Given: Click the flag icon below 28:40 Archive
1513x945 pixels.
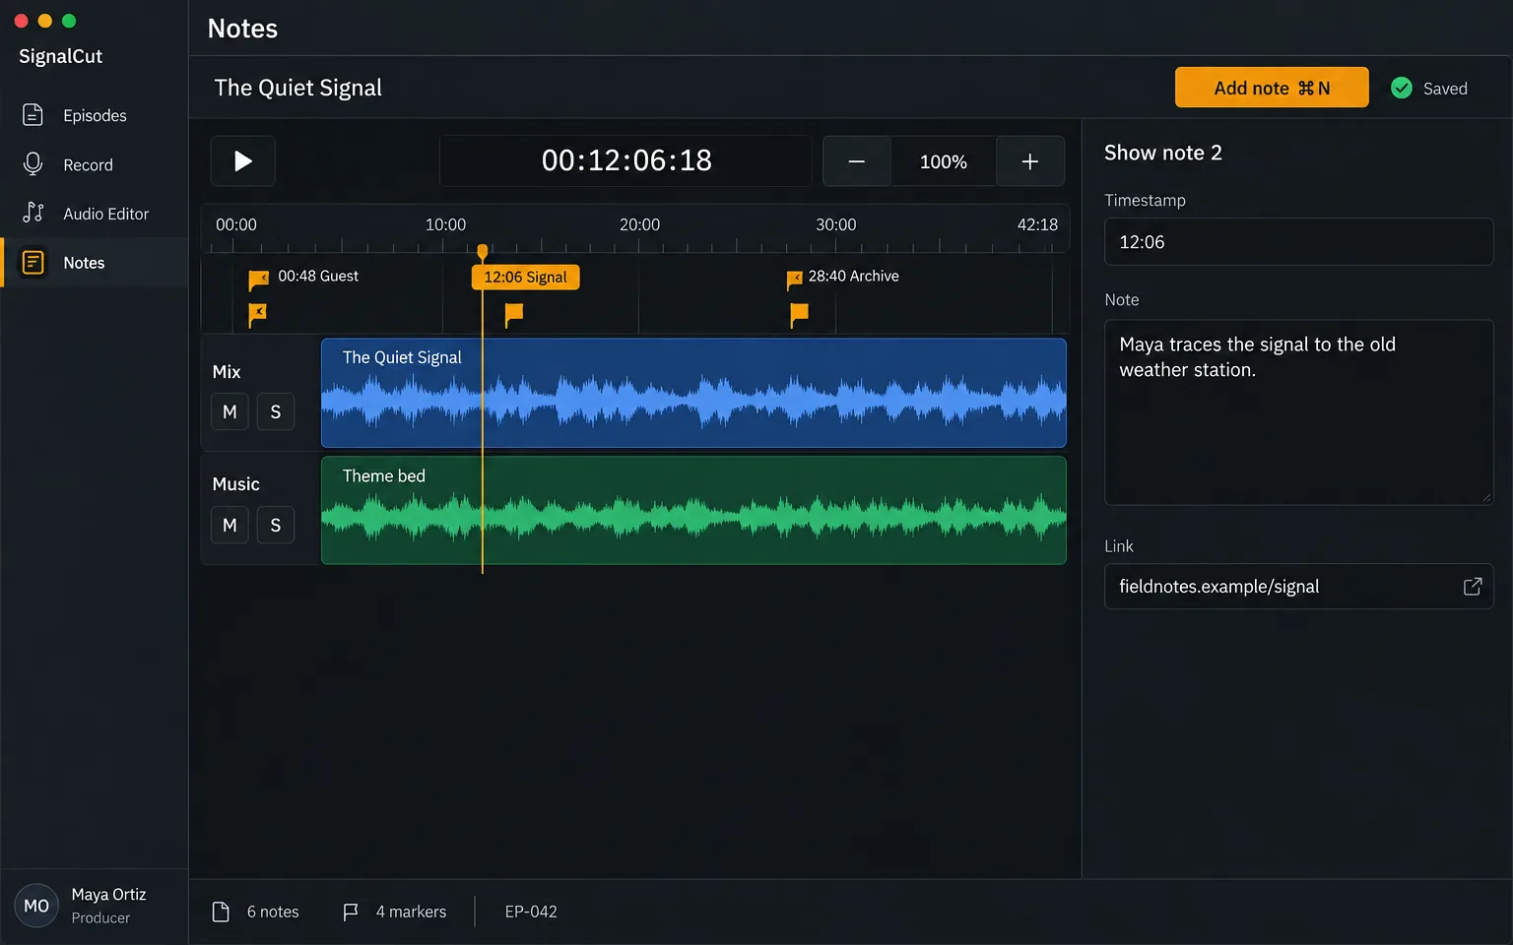Looking at the screenshot, I should (x=800, y=315).
